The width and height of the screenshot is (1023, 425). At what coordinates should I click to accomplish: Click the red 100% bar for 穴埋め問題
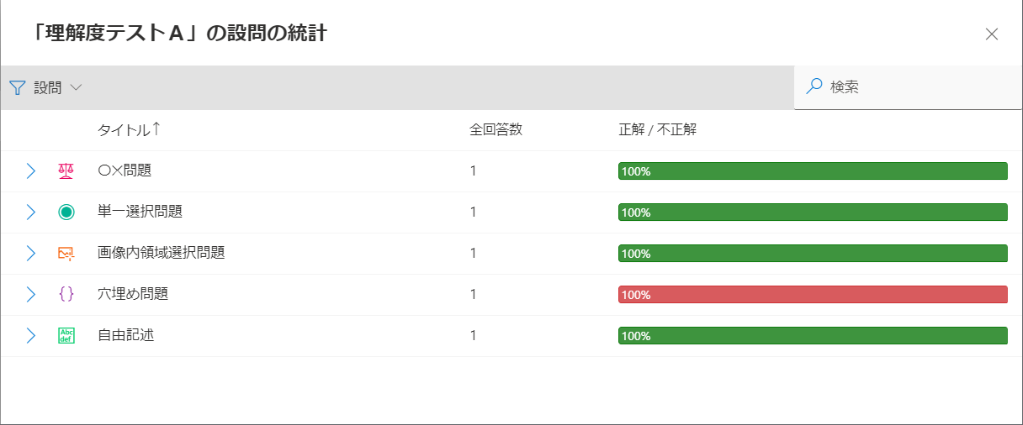813,295
